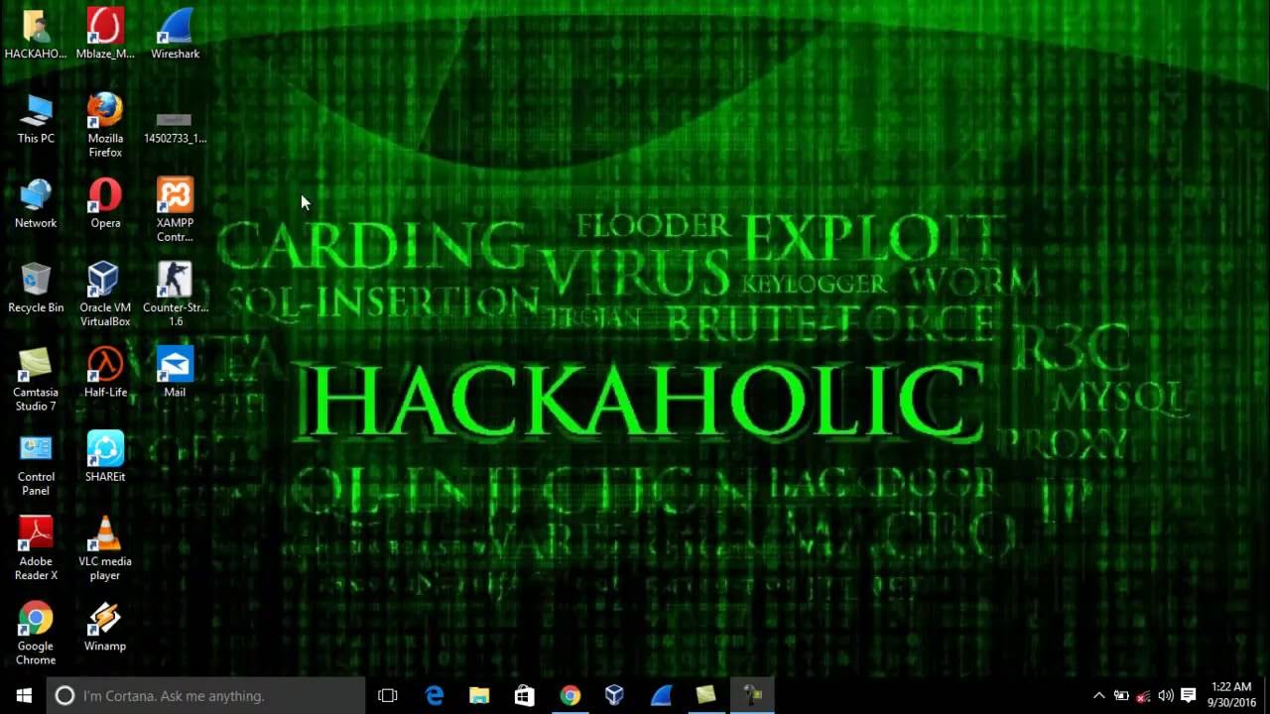Show hidden system tray icons
Viewport: 1270px width, 714px height.
[x=1098, y=695]
